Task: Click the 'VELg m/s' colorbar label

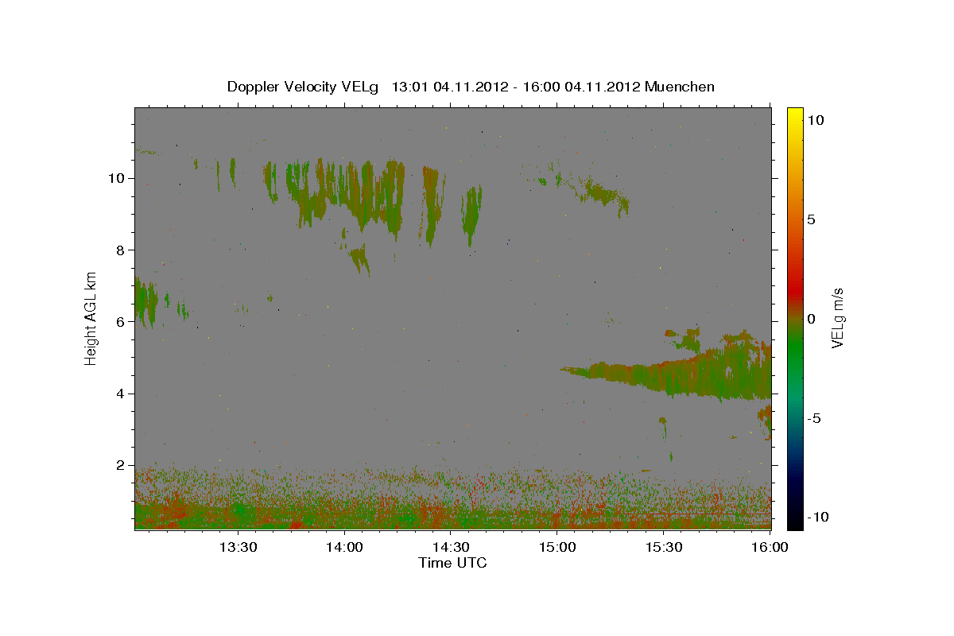Action: [x=837, y=318]
